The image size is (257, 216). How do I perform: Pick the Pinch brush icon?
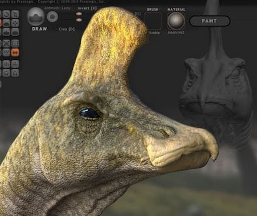click(7, 32)
